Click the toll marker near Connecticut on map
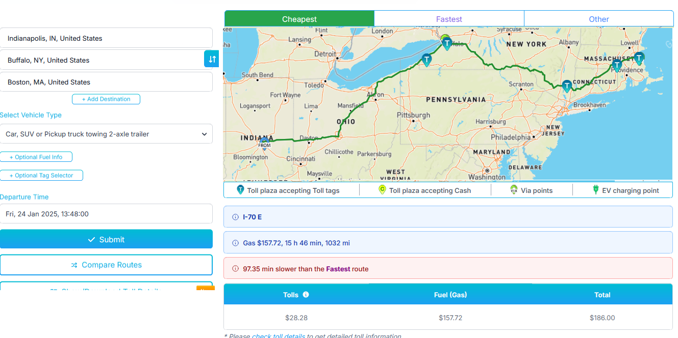The width and height of the screenshot is (678, 338). [x=567, y=86]
